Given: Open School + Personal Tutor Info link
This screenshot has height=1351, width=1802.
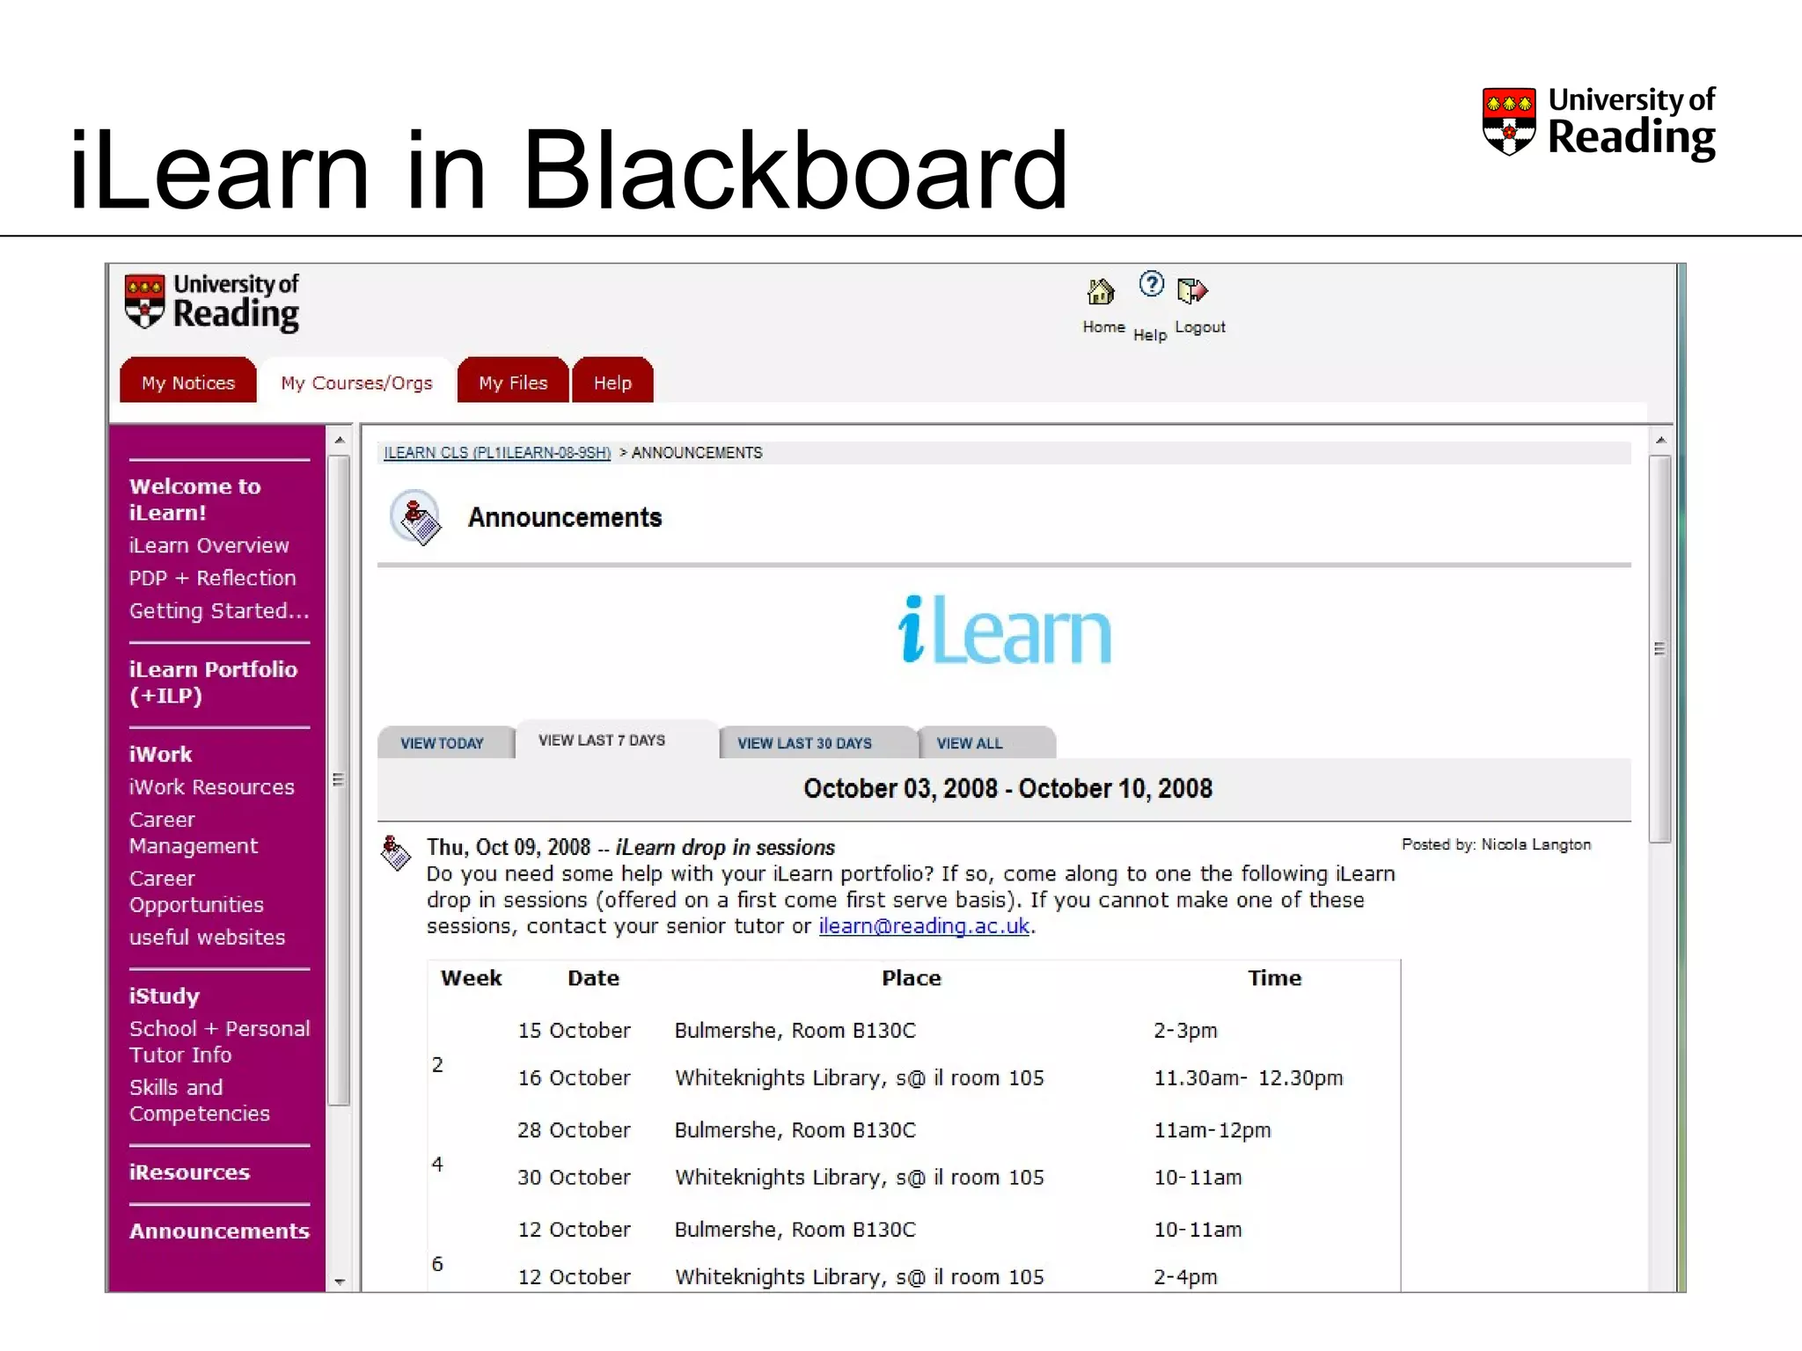Looking at the screenshot, I should coord(220,1042).
